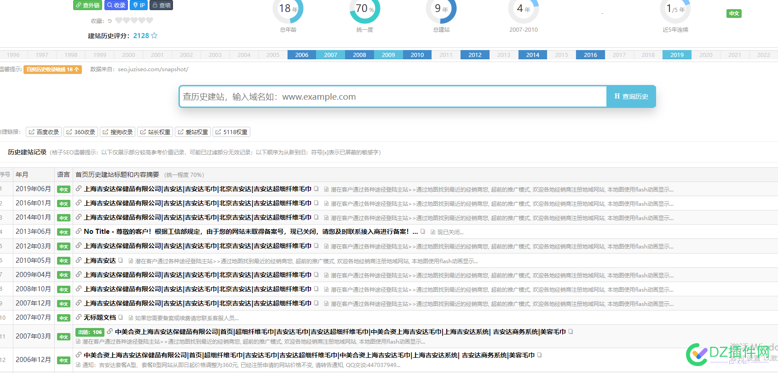778x373 pixels.
Task: Select year 2016 on the timeline
Action: (590, 55)
